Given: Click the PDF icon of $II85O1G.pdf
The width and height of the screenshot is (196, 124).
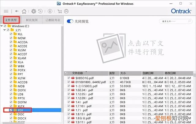Looking at the screenshot, I should click(73, 78).
